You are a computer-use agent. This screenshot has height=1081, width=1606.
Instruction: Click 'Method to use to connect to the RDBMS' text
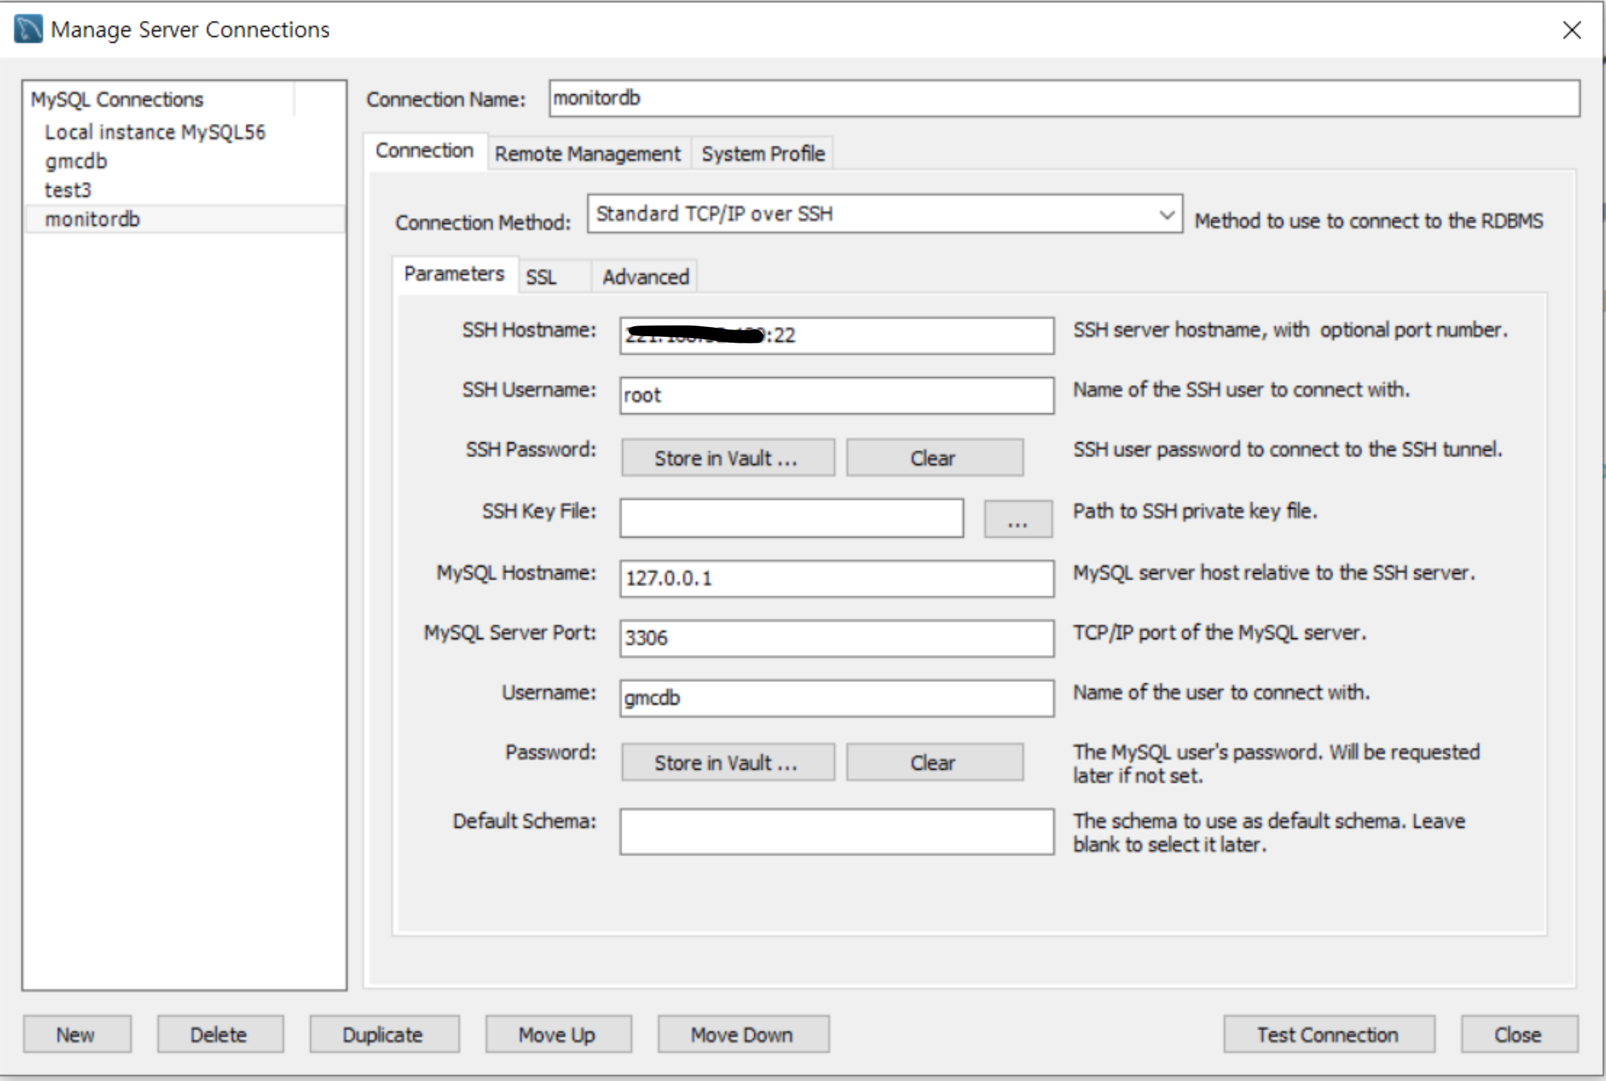coord(1368,222)
